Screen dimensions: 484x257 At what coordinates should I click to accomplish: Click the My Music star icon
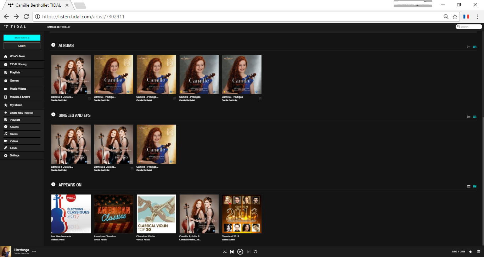[x=6, y=105]
